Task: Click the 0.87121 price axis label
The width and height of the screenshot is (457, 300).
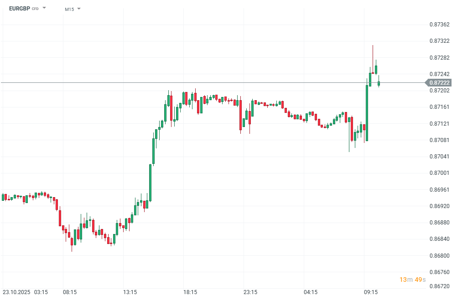Action: click(x=440, y=123)
